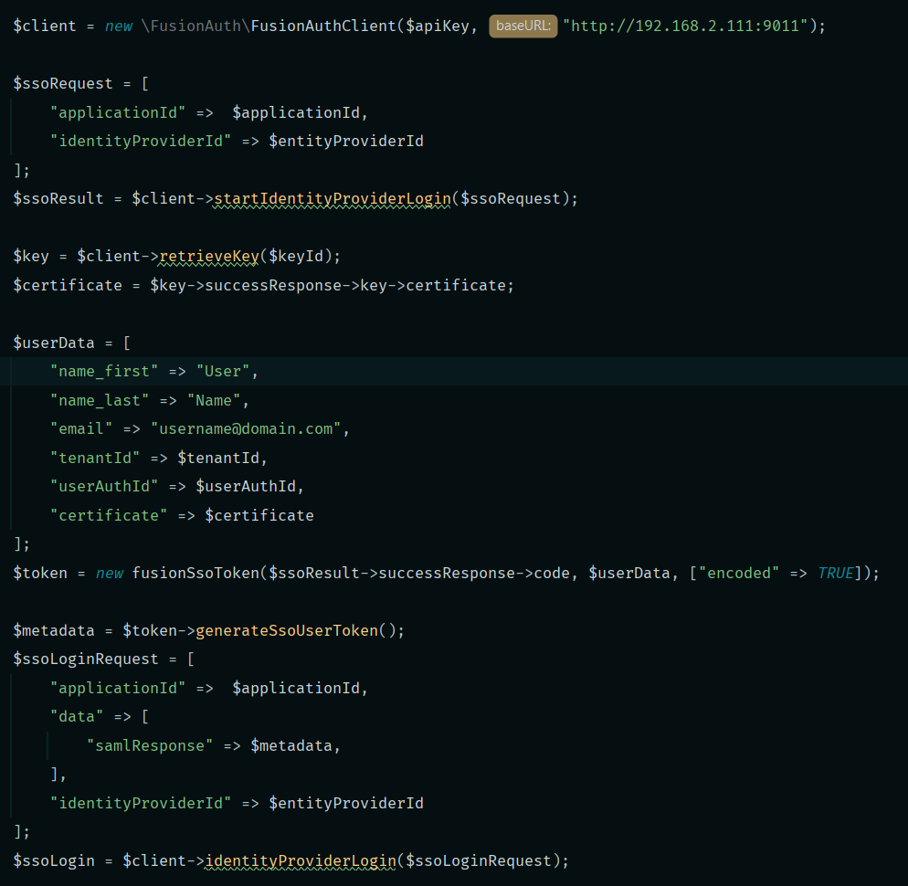Image resolution: width=908 pixels, height=886 pixels.
Task: Click the "username@domain.com" email string
Action: (246, 428)
